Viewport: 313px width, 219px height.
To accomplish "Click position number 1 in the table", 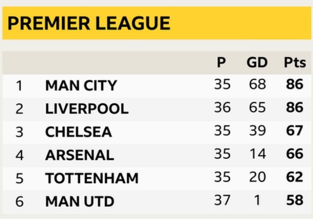I will [x=19, y=86].
